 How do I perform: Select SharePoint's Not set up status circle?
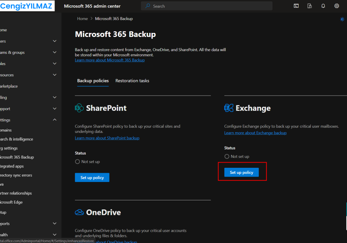click(x=77, y=162)
